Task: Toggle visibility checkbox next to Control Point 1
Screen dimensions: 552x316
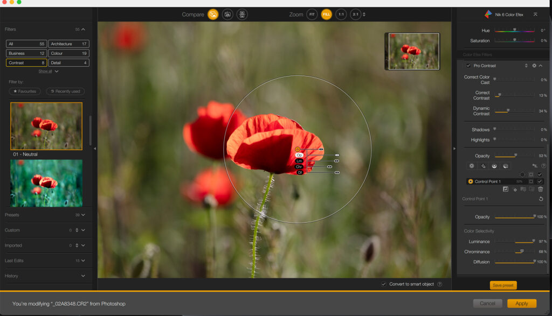Action: point(540,181)
